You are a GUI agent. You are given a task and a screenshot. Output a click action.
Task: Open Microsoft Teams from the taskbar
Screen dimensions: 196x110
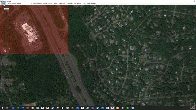pyautogui.click(x=92, y=108)
